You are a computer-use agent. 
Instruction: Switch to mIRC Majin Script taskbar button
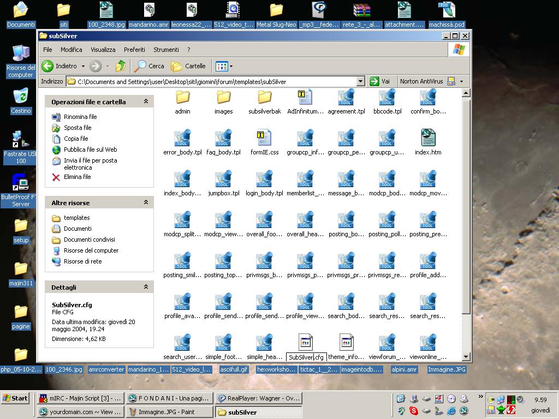coord(81,398)
